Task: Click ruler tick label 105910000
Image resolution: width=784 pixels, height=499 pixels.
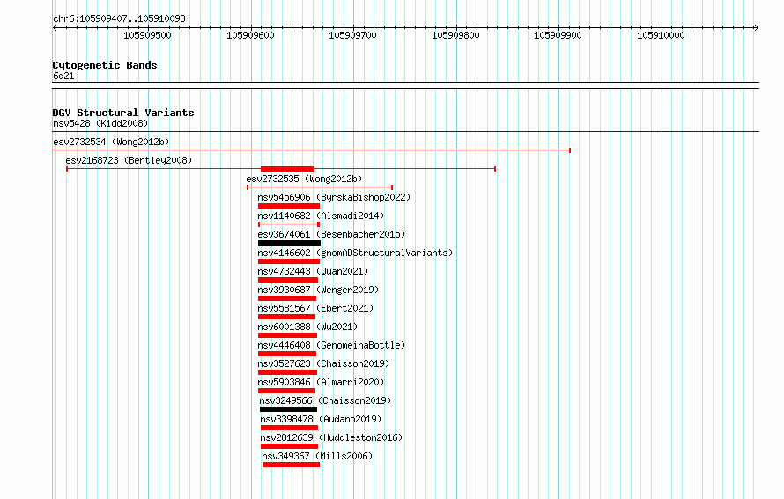Action: 661,35
